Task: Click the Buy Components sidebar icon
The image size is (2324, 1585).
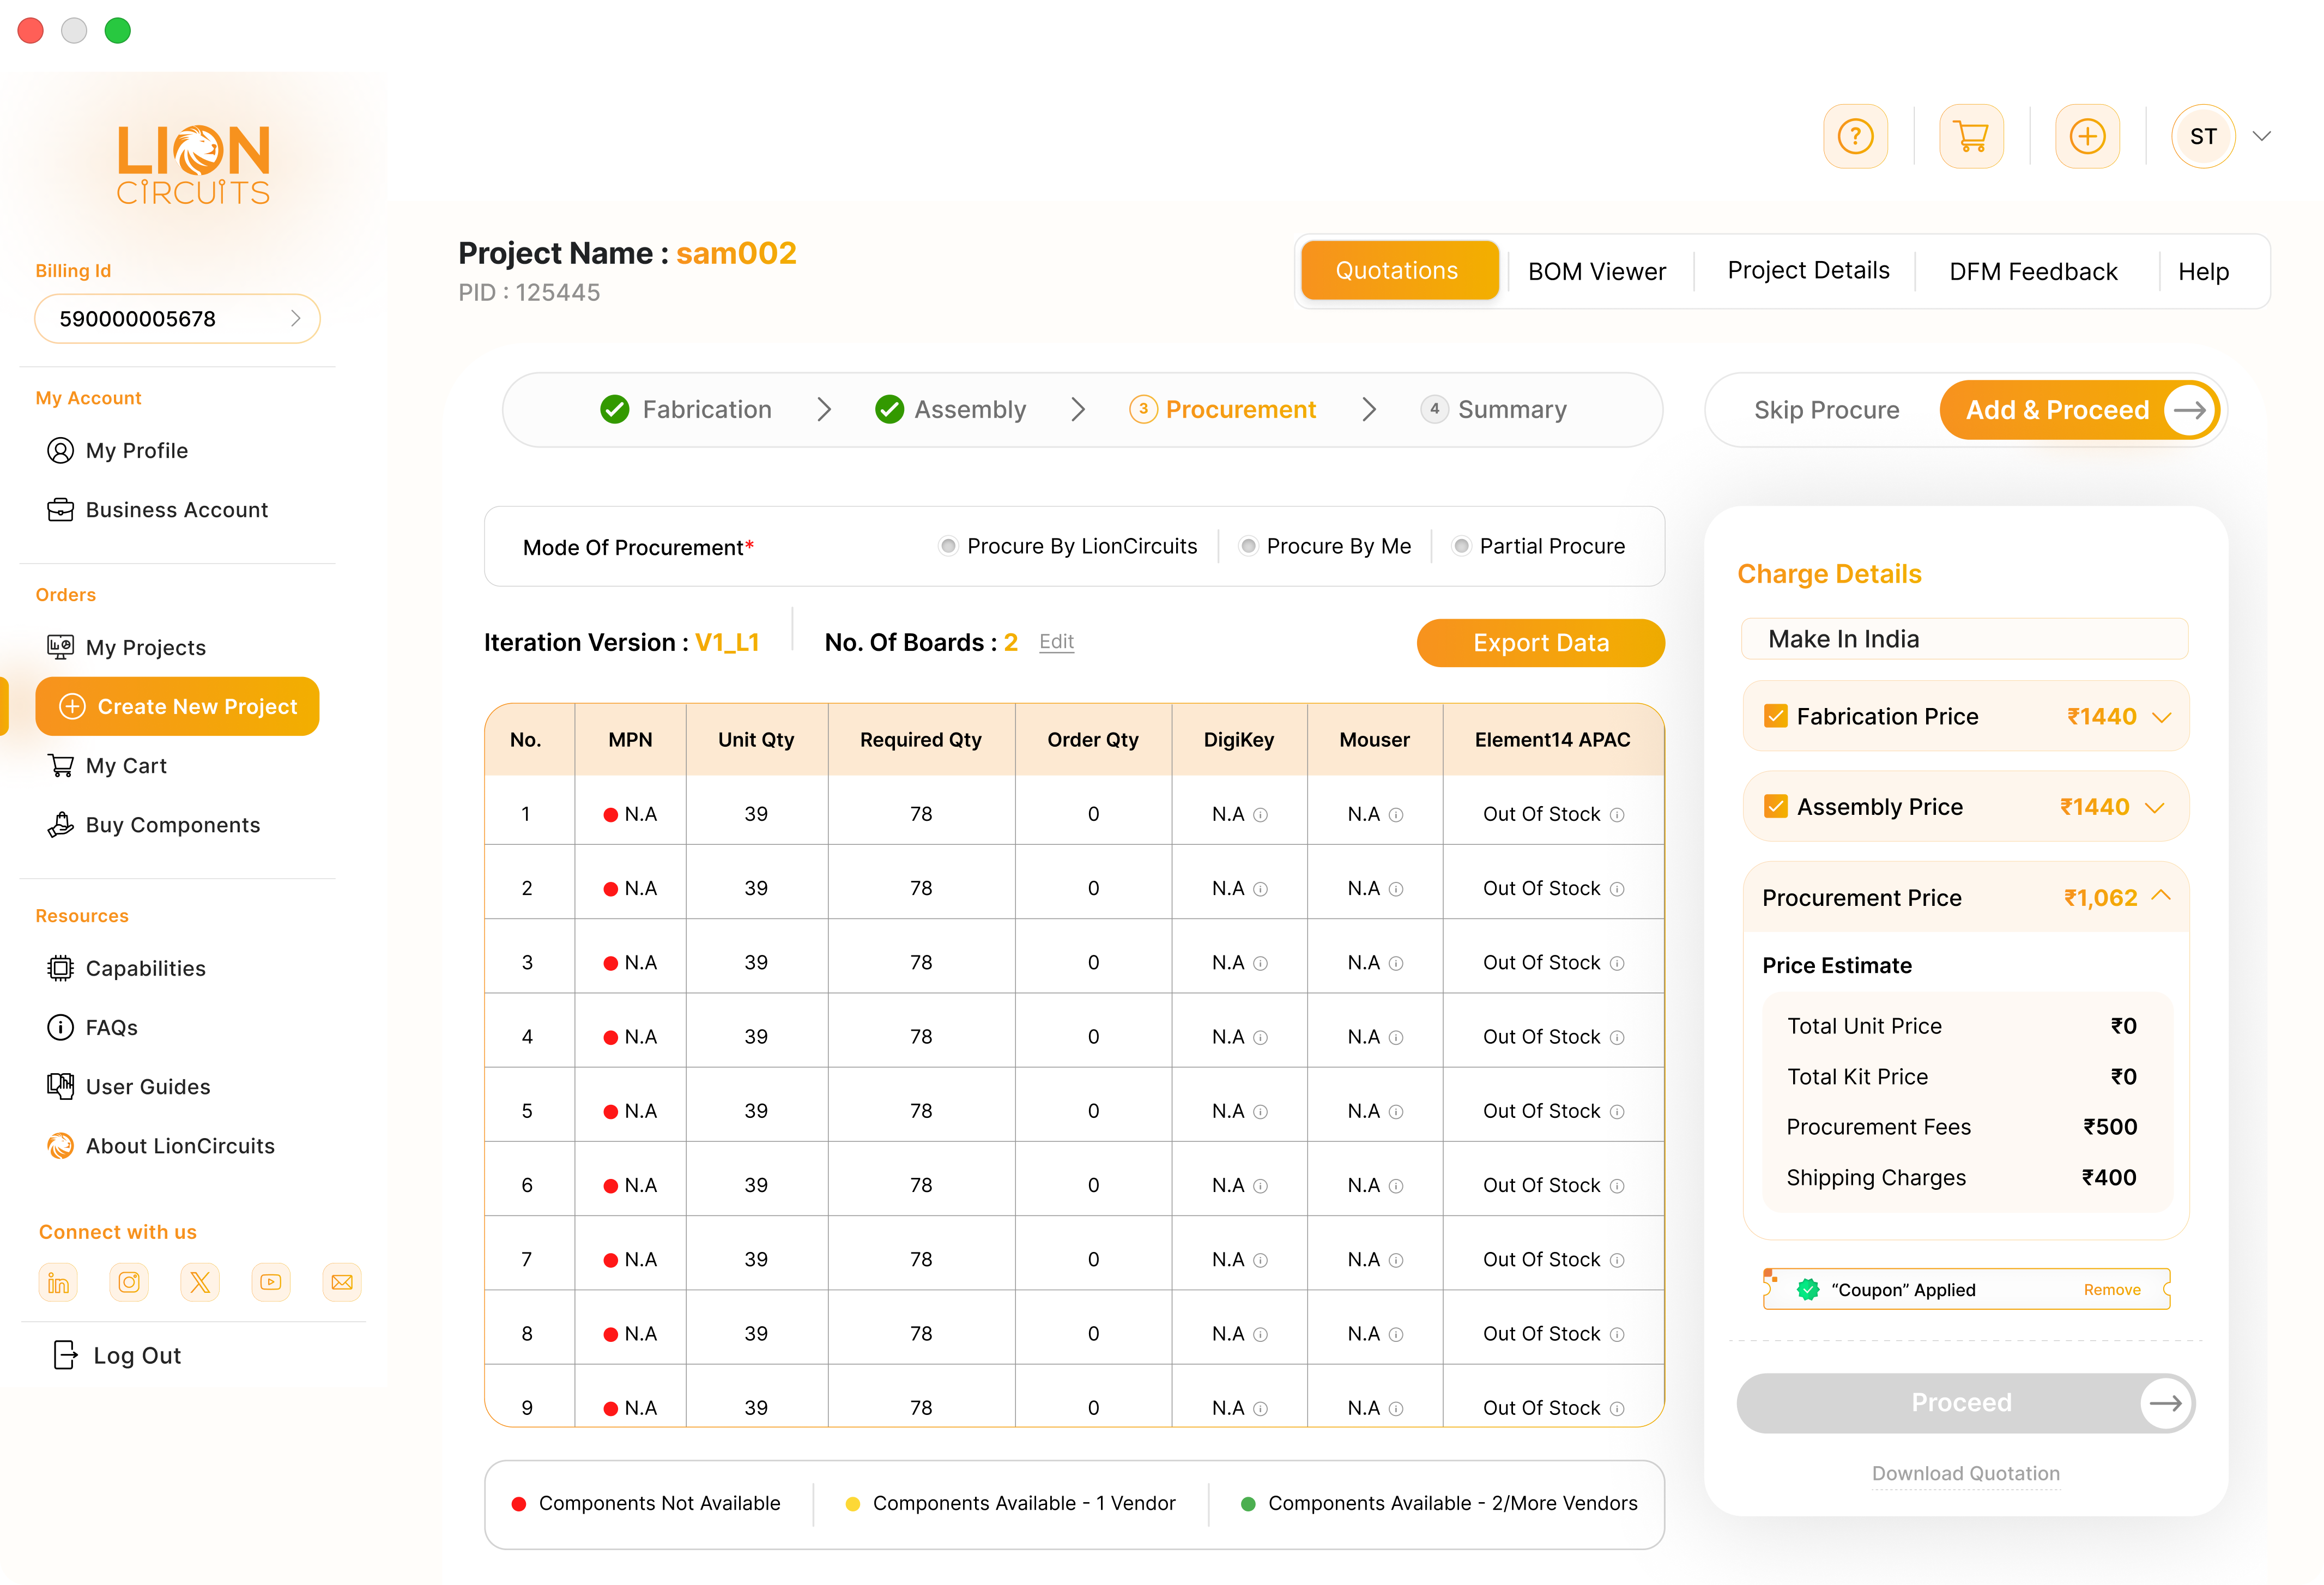Action: (60, 824)
